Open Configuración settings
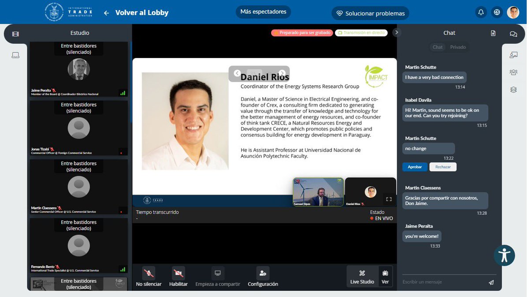This screenshot has width=529, height=297. coord(263,277)
